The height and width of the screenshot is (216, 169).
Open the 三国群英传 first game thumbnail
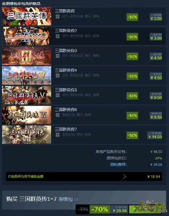27,16
